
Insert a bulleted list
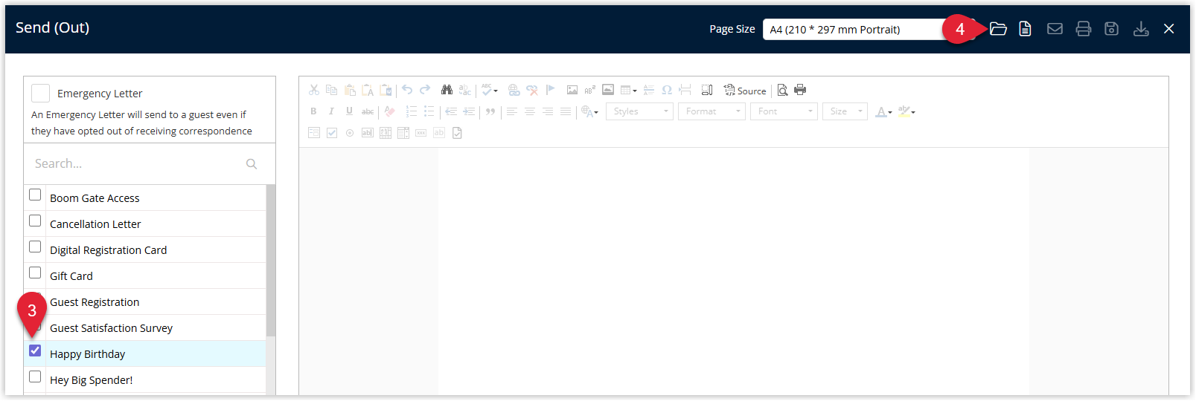[x=429, y=111]
